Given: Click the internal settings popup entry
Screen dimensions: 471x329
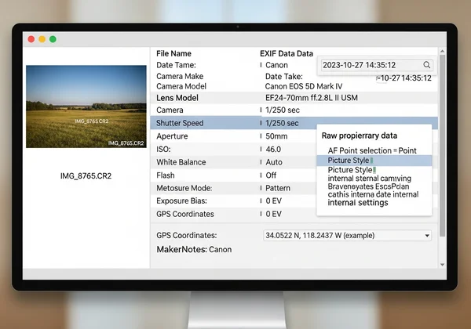Looking at the screenshot, I should click(357, 203).
